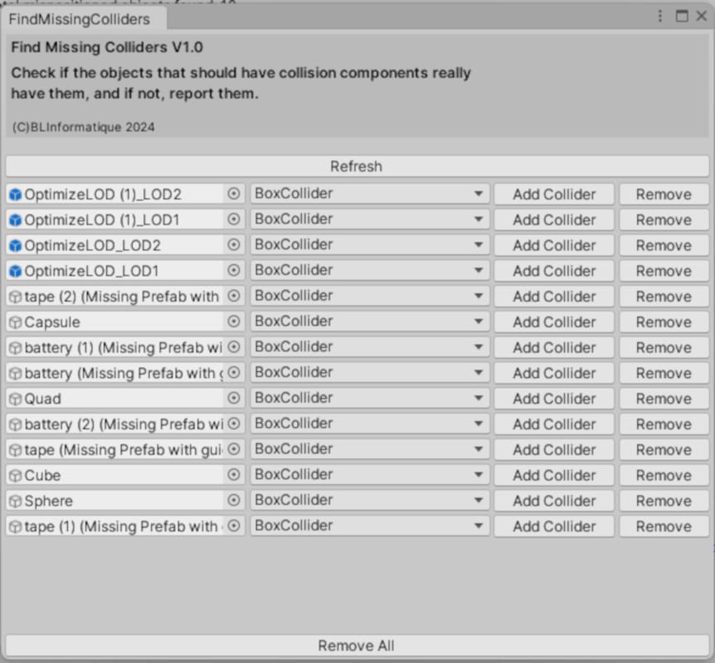Open the BoxCollider dropdown in the Sphere row
This screenshot has height=663, width=715.
[369, 501]
